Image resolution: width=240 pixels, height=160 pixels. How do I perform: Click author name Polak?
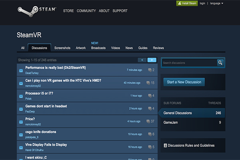click(x=28, y=99)
